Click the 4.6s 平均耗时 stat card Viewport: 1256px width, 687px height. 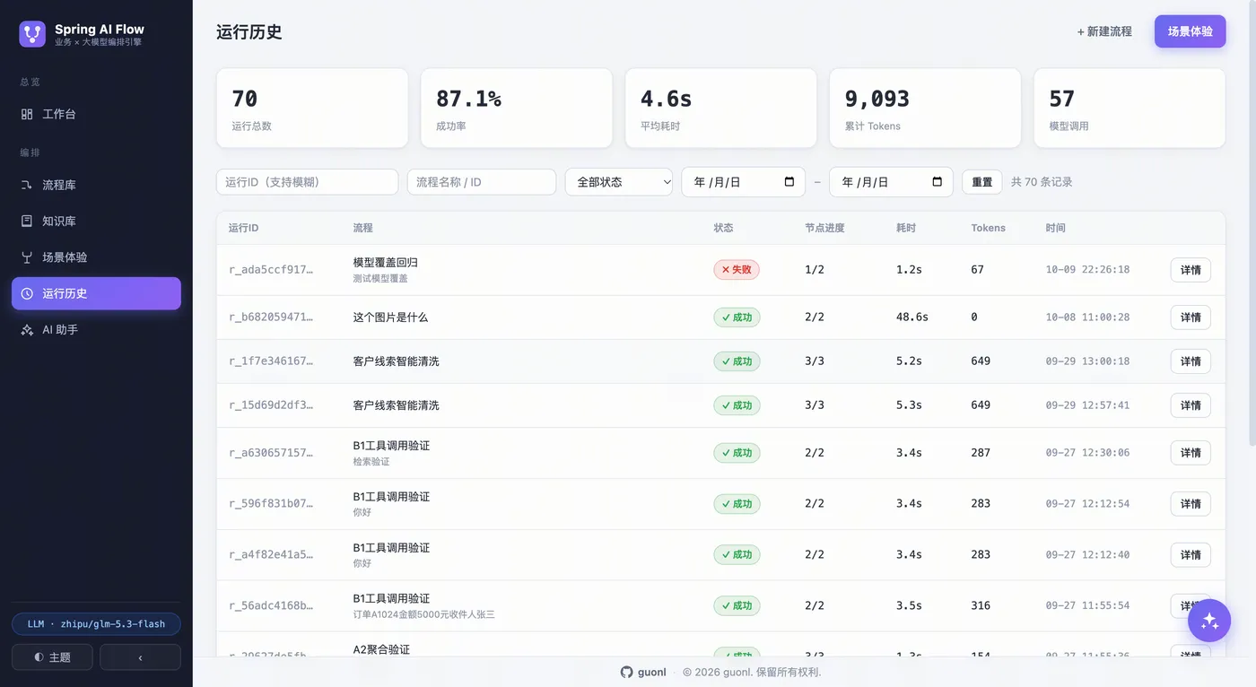tap(720, 108)
